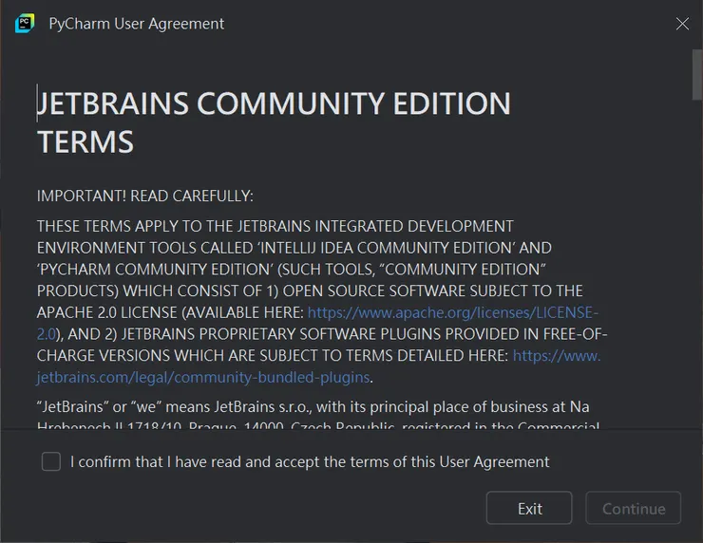Image resolution: width=703 pixels, height=543 pixels.
Task: Click the word 'TERMS' in the heading
Action: (85, 142)
